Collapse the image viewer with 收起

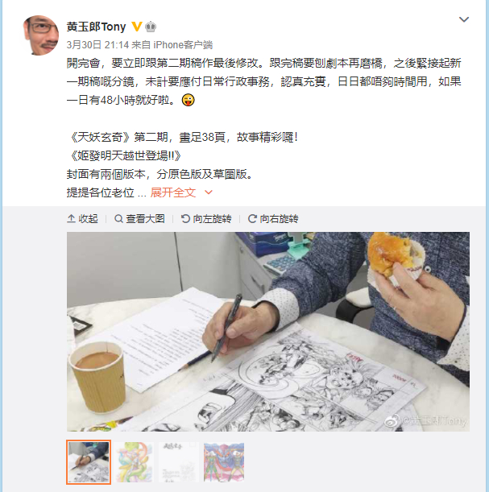coord(82,219)
